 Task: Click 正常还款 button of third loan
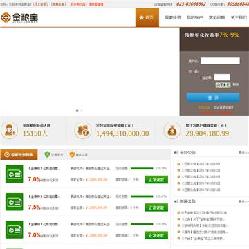coord(156,235)
